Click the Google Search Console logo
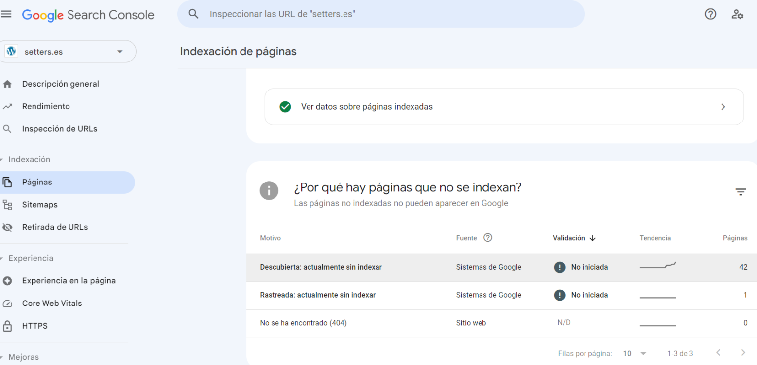This screenshot has height=365, width=757. point(88,15)
